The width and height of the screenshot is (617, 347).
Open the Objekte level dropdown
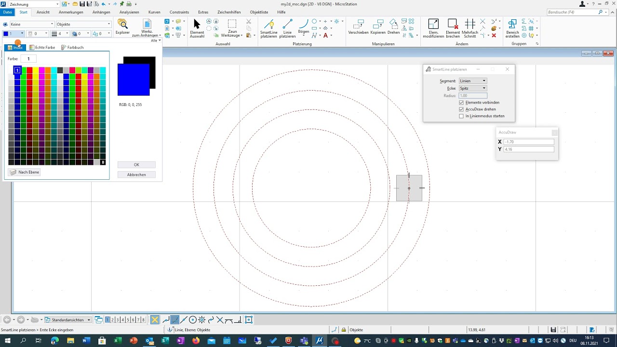pos(83,24)
